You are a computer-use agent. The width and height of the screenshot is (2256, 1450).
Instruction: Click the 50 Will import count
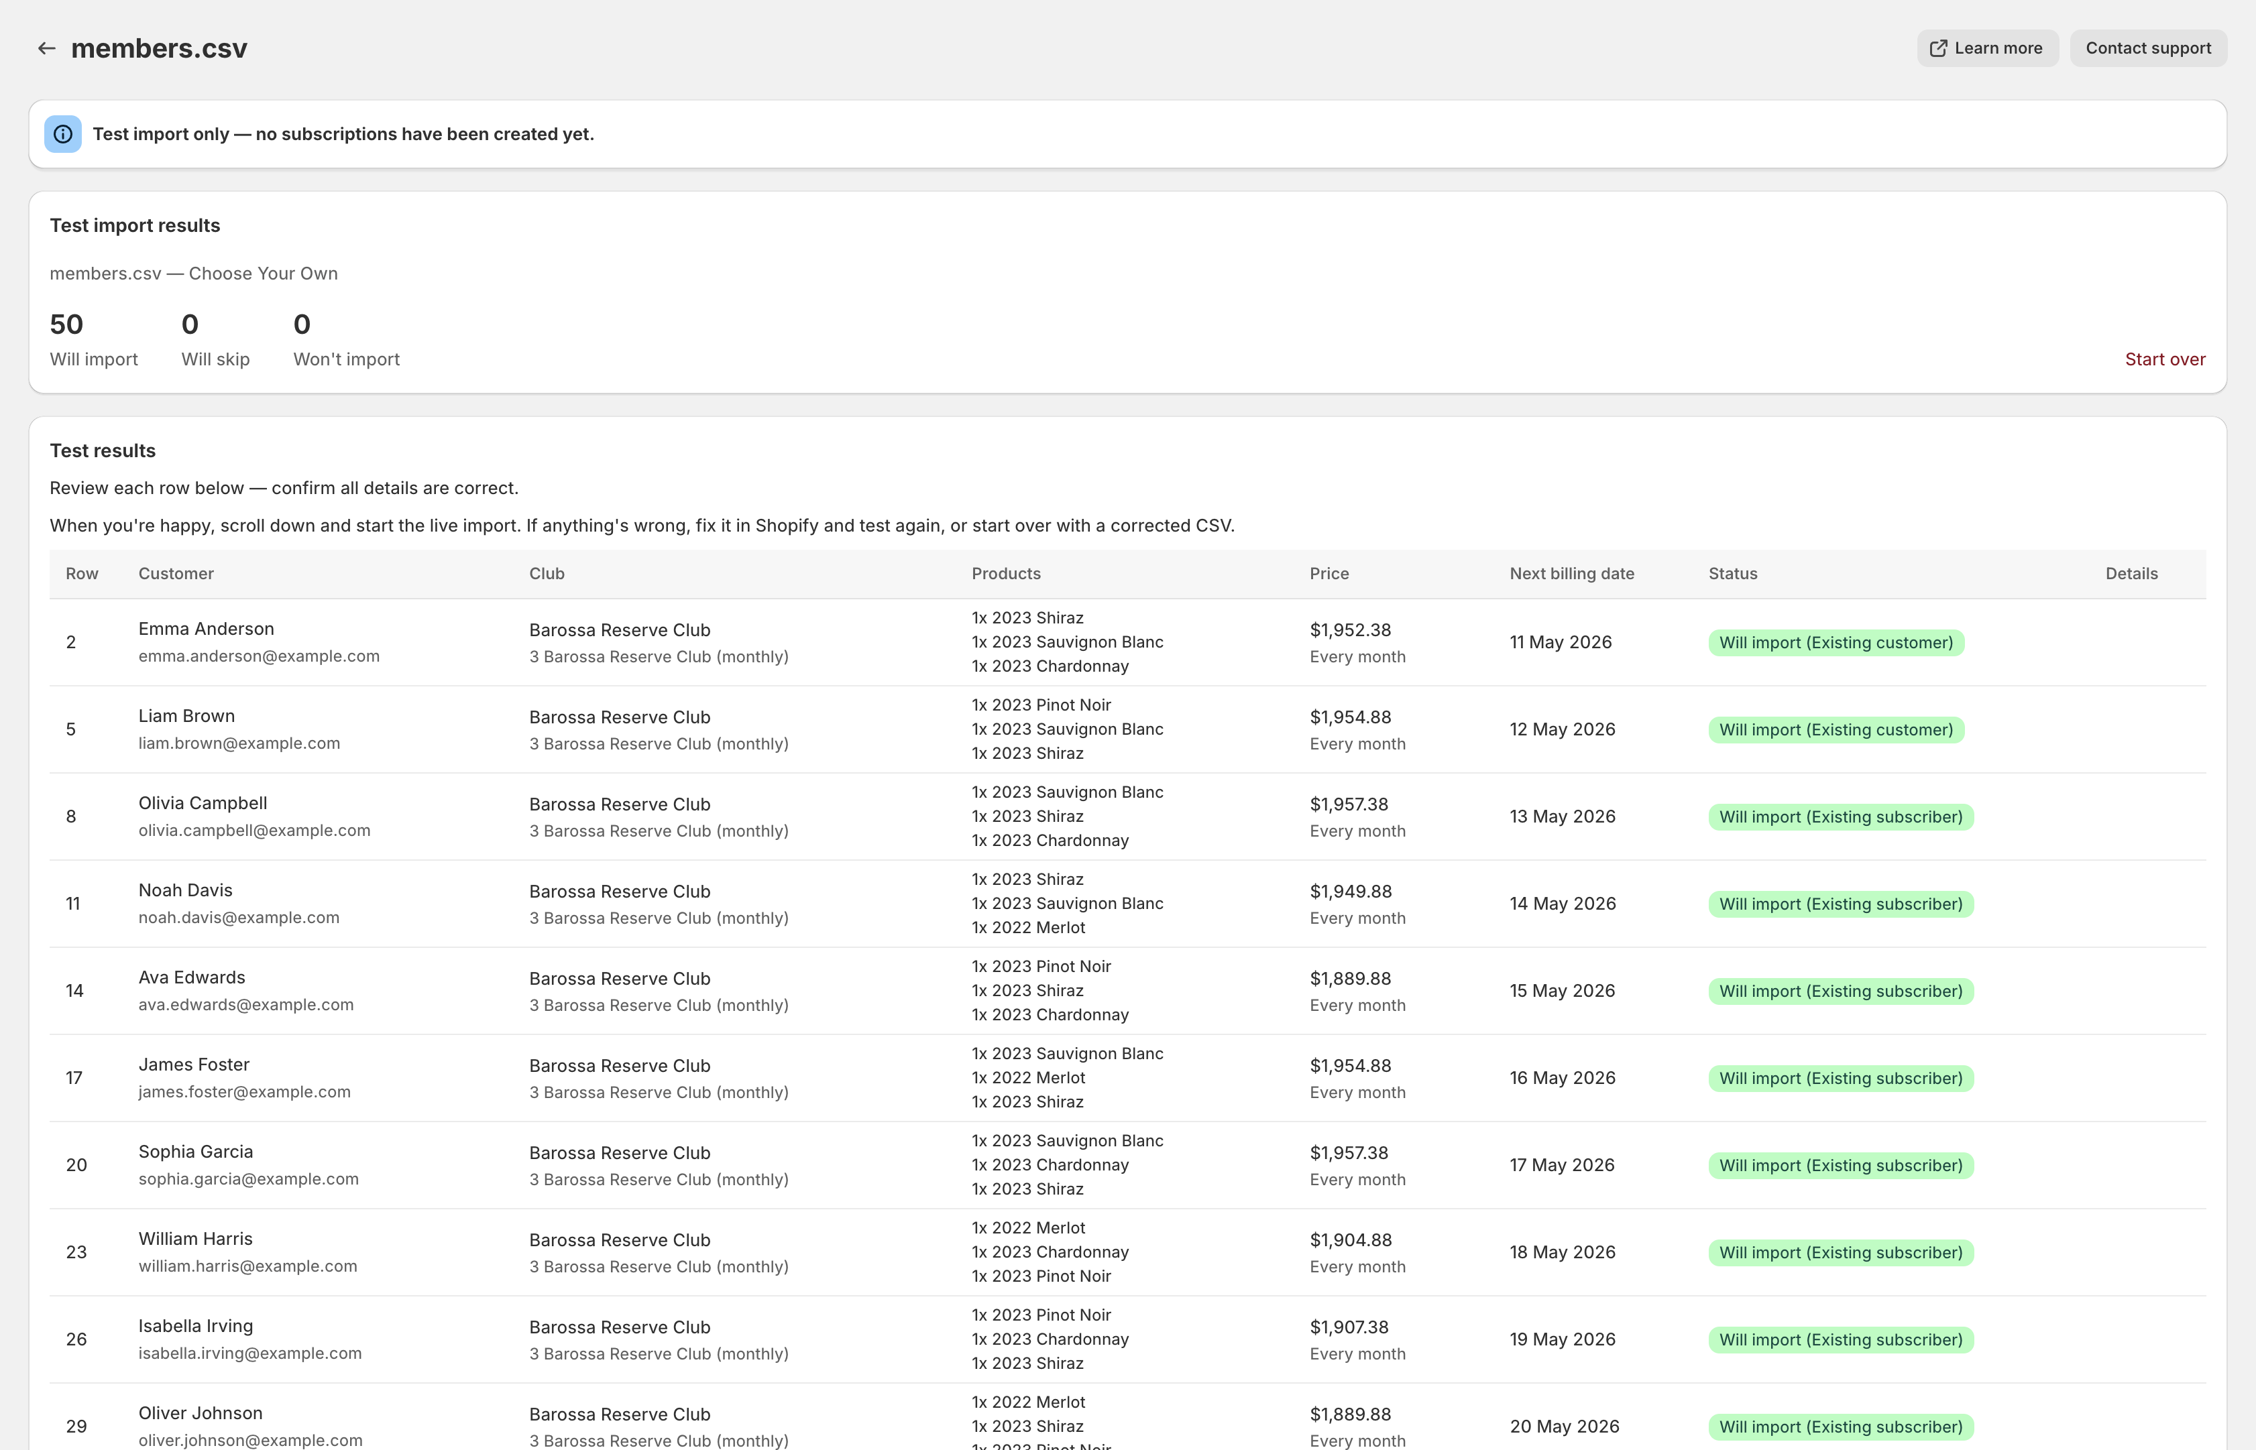(x=93, y=339)
